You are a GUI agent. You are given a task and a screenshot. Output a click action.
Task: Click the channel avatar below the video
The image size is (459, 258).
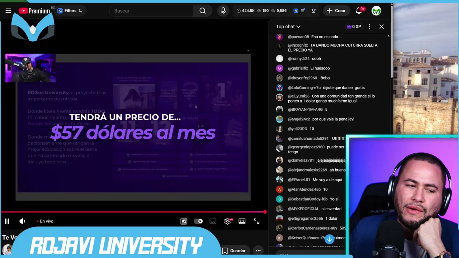6,250
